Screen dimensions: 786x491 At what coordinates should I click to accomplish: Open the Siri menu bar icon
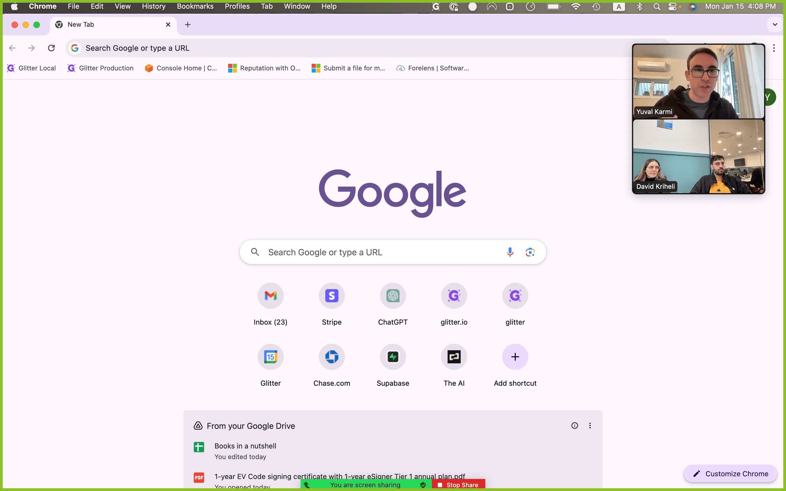tap(693, 7)
